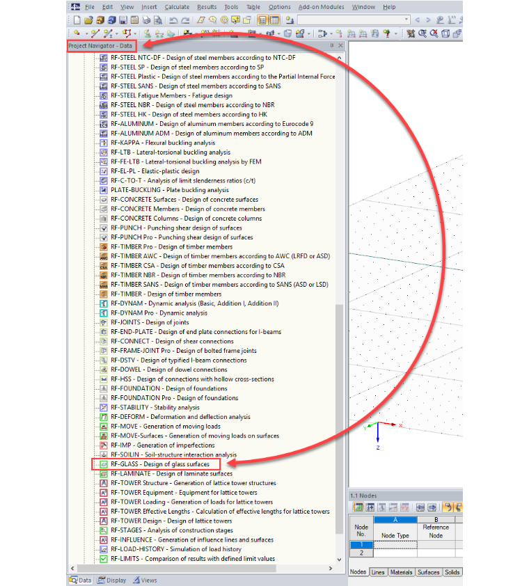529x586 pixels.
Task: Select RF-LIMITS comparison of results entry
Action: tap(193, 558)
